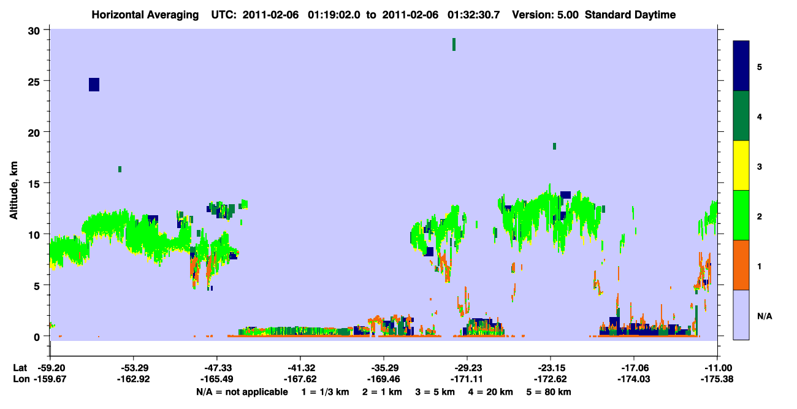Image resolution: width=797 pixels, height=409 pixels.
Task: Click the '5 = 80 km' legend text
Action: click(550, 392)
